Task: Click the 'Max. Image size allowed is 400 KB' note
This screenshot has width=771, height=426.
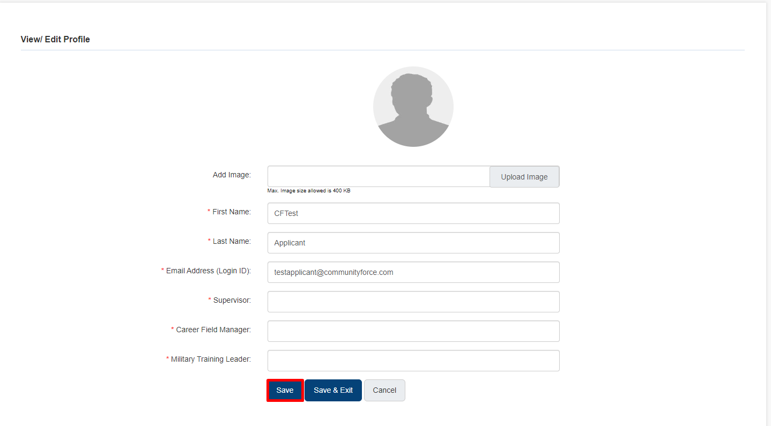Action: coord(309,191)
